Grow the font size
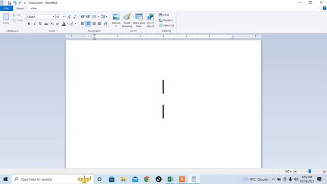This screenshot has width=327, height=184. coord(69,17)
